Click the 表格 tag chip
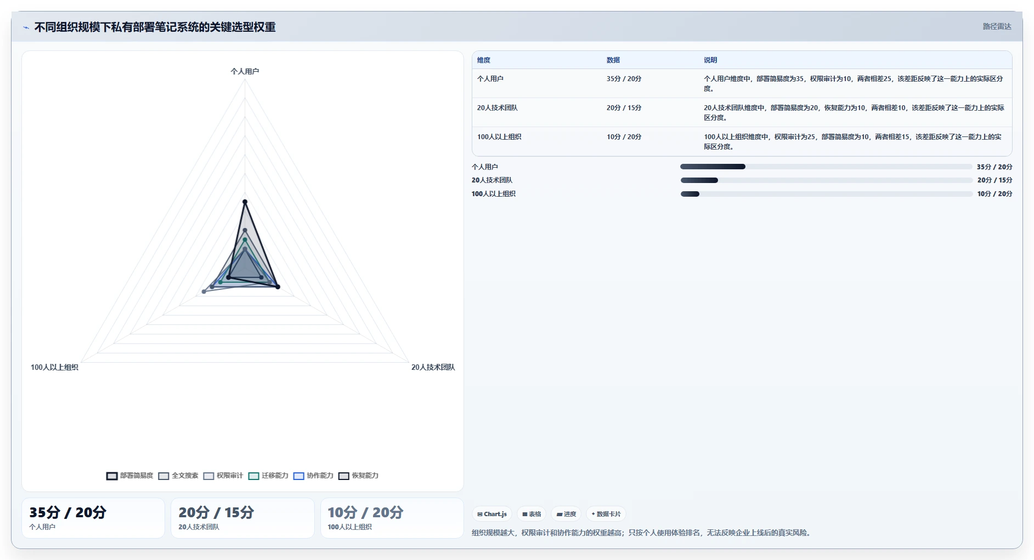 click(532, 514)
